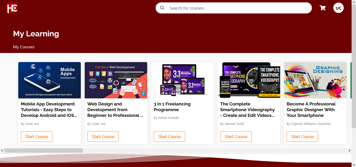Start the Web Design and Development course
The image size is (356, 167).
pyautogui.click(x=103, y=137)
